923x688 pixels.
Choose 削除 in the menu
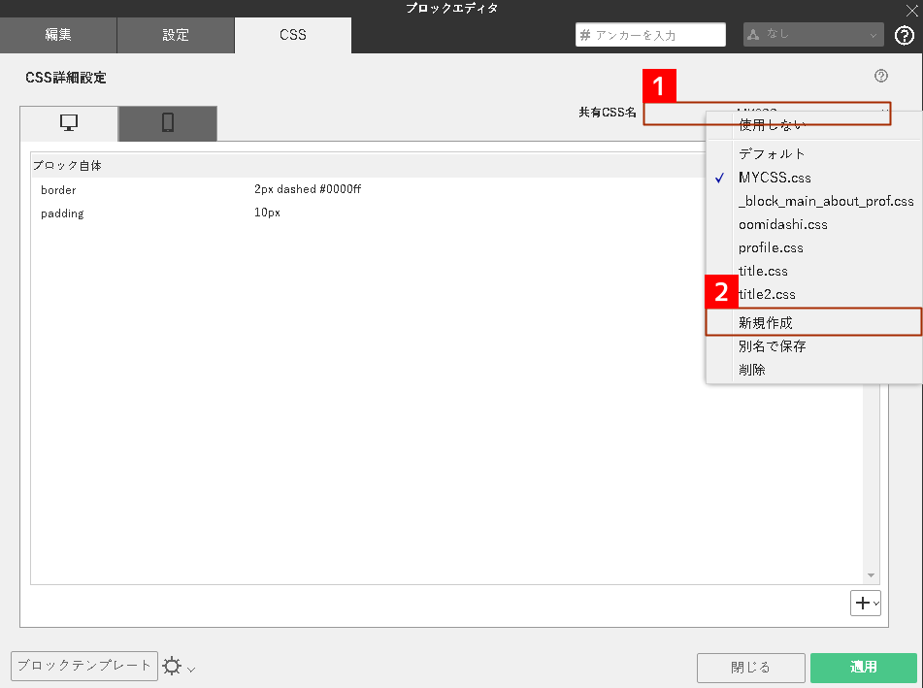pos(814,370)
